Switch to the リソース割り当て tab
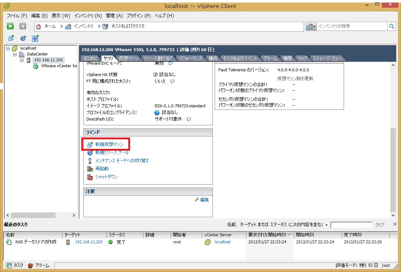Screen dimensions: 401x272 158,58
